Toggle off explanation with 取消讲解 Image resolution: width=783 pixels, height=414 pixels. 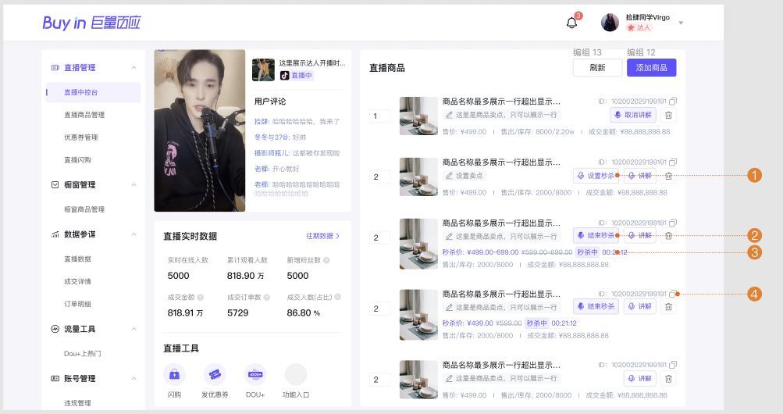coord(633,115)
